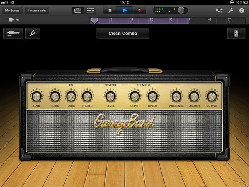The width and height of the screenshot is (249, 187).
Task: Tap the rotation lock status icon
Action: click(x=232, y=2)
